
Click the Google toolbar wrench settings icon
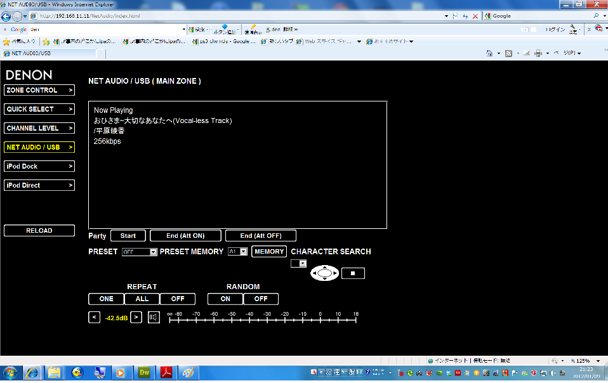[x=574, y=29]
